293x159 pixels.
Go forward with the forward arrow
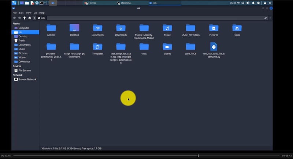19,18
